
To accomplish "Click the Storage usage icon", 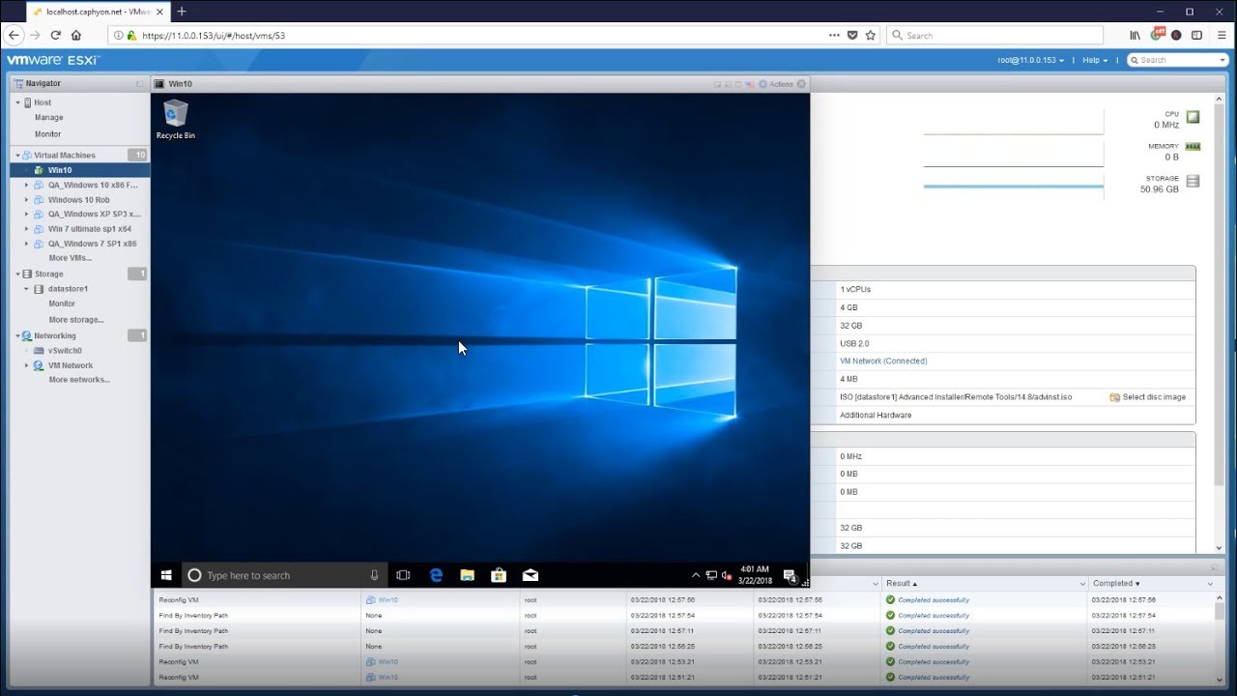I will coord(1194,181).
